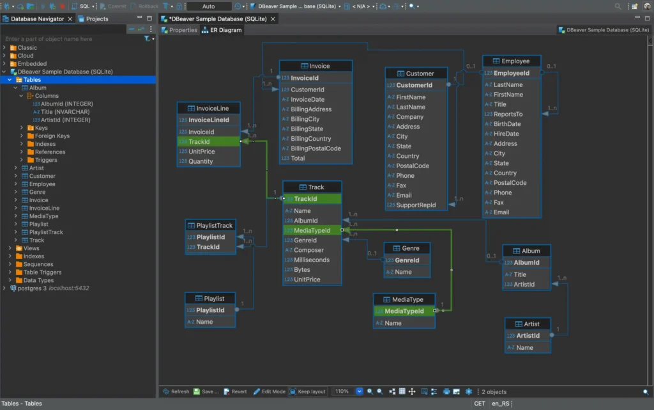Enable Edit Mode for the diagram
Viewport: 654px width, 410px height.
[x=269, y=391]
